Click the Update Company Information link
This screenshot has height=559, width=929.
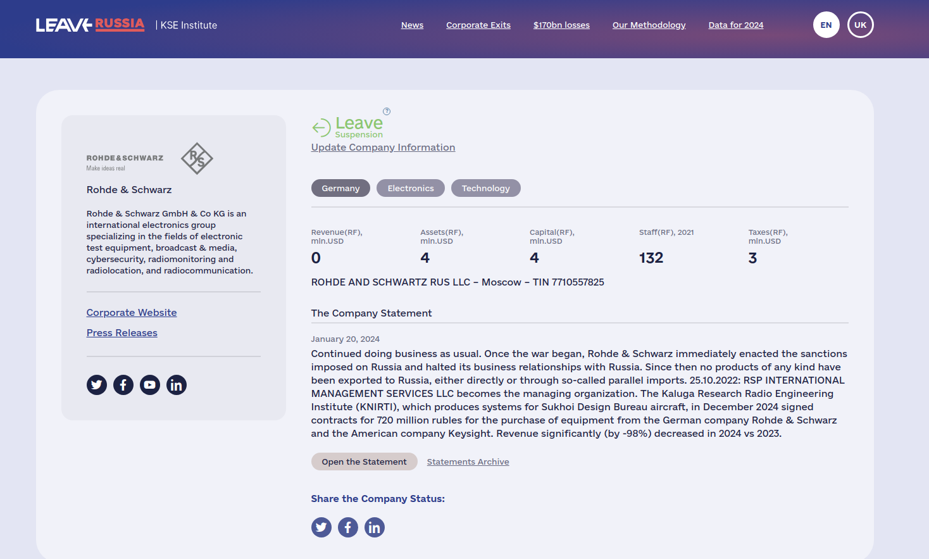point(383,148)
